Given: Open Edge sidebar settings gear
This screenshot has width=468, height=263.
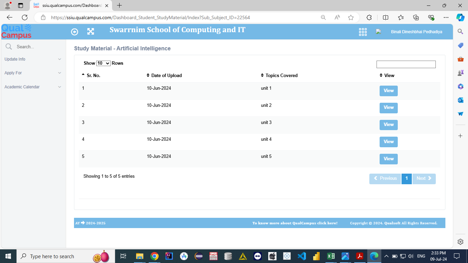Looking at the screenshot, I should (460, 242).
